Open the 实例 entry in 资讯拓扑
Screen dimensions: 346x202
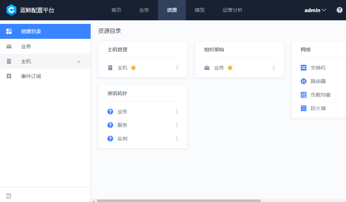click(122, 139)
